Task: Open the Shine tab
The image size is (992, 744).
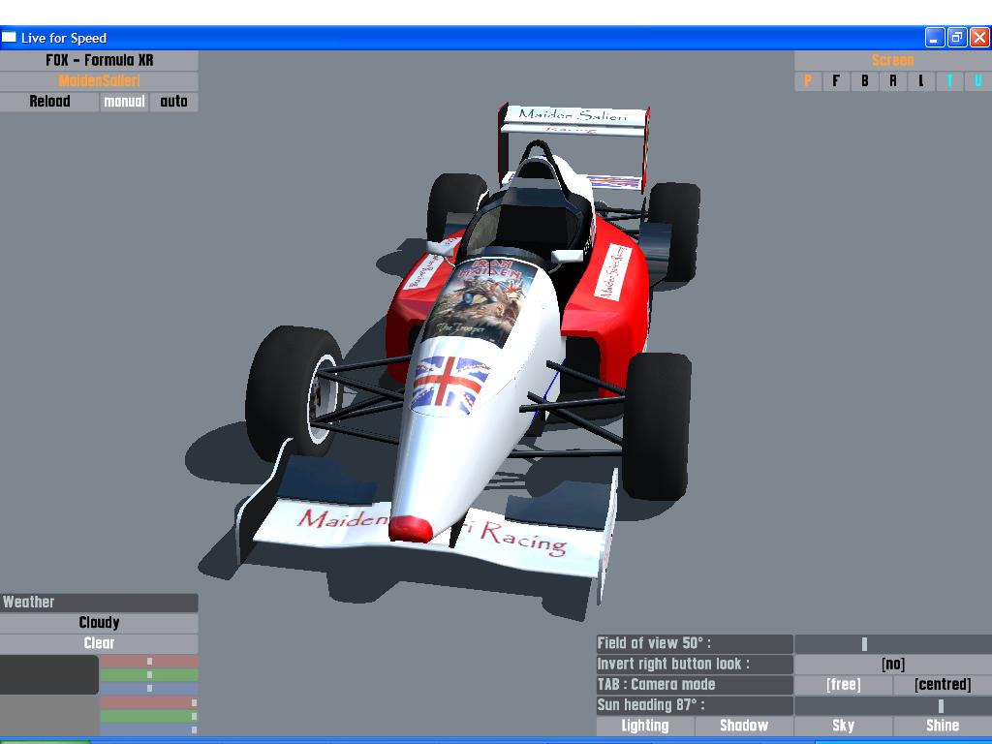Action: [943, 726]
